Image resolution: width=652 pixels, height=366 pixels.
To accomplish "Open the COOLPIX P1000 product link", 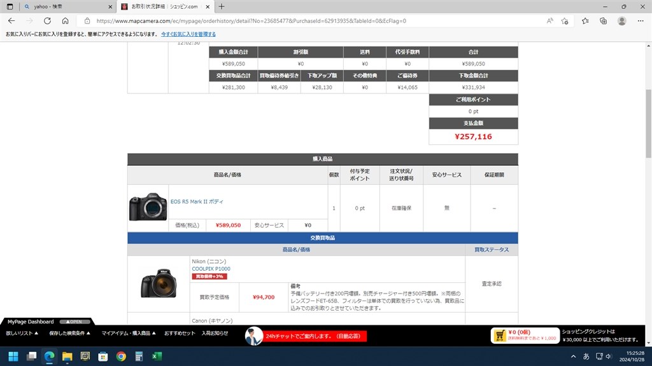I will coord(211,269).
